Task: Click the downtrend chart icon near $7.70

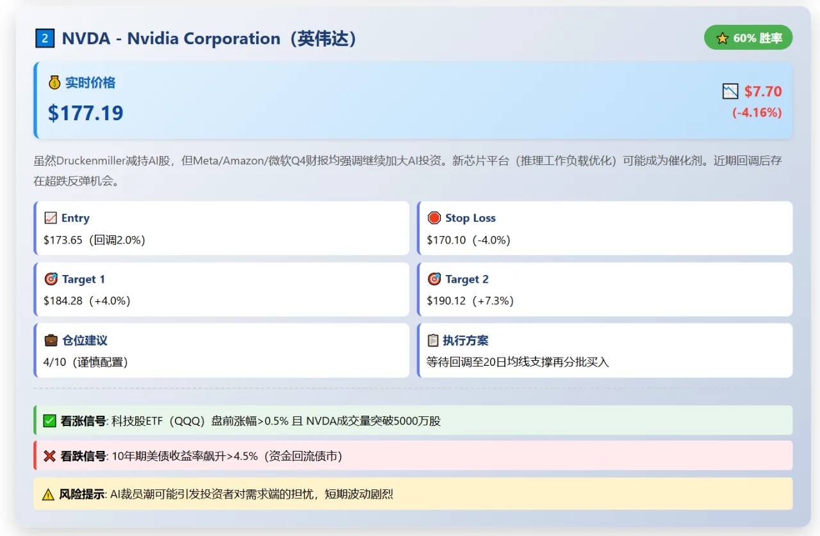Action: (730, 91)
